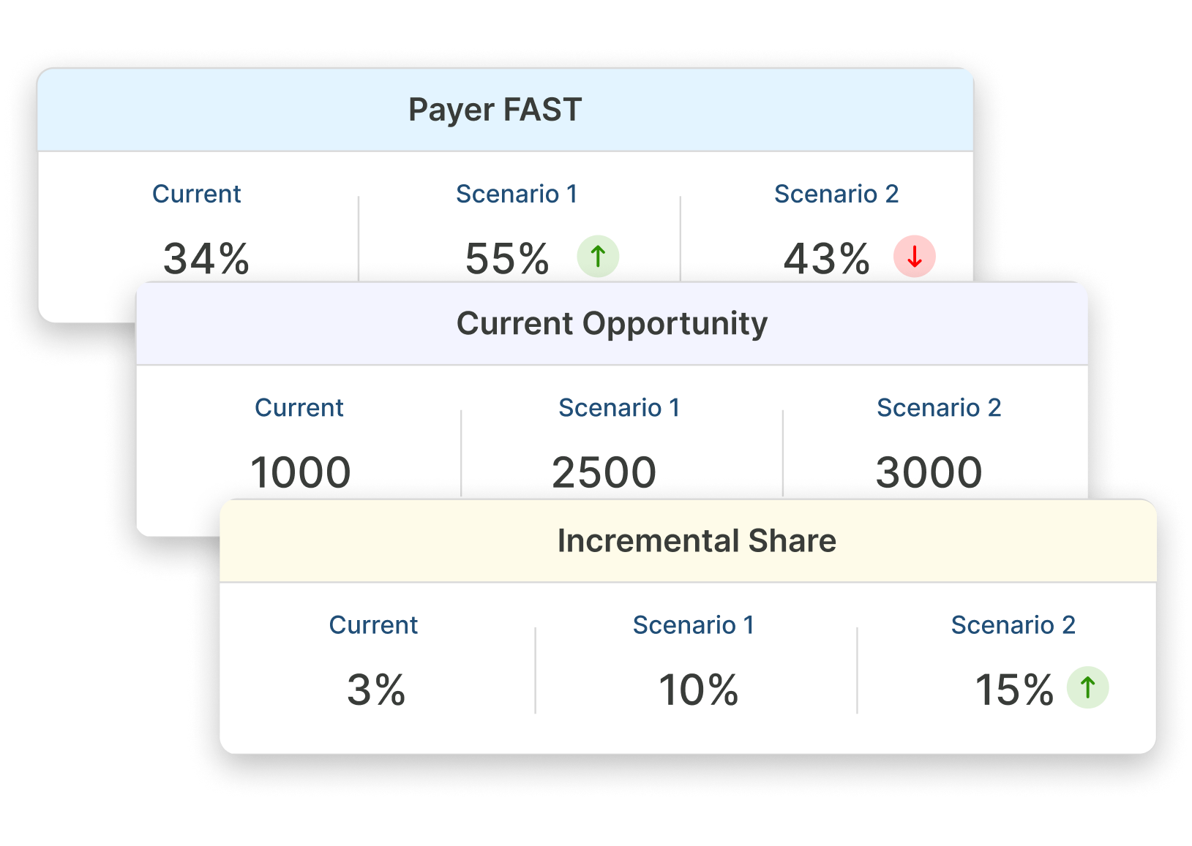
Task: Click Current label under Current Opportunity
Action: [299, 407]
